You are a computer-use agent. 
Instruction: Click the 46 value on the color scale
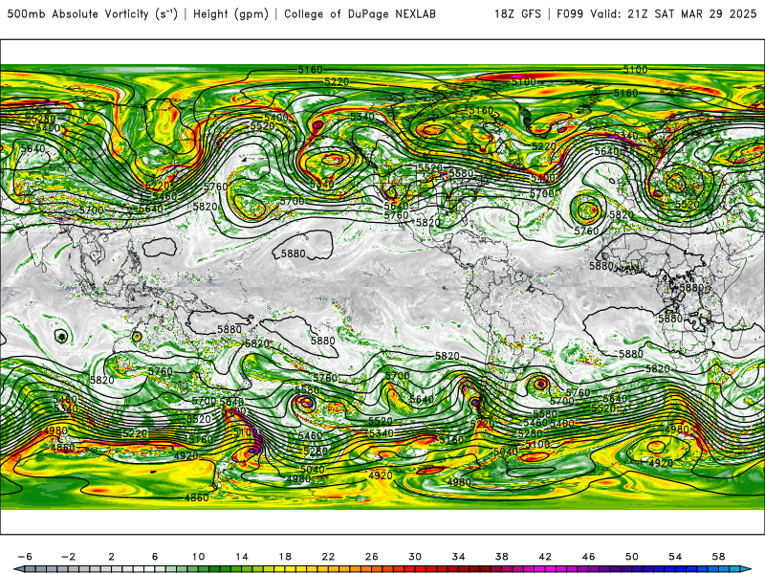(x=588, y=557)
